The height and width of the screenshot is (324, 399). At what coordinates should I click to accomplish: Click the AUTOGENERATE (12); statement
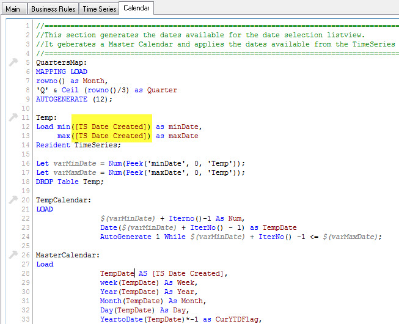[74, 99]
